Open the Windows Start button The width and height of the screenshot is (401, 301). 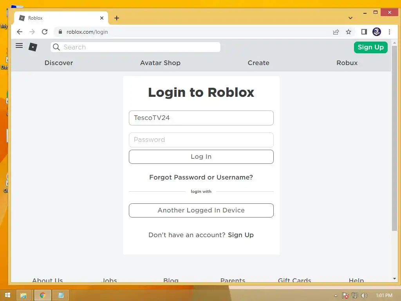pos(7,295)
